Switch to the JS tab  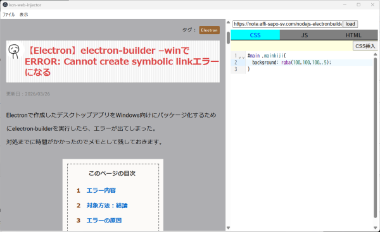[305, 35]
